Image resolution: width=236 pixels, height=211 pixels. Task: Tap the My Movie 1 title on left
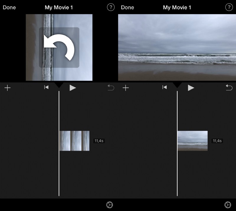(59, 7)
